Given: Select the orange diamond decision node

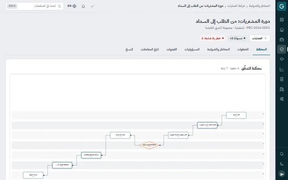Looking at the screenshot, I should (x=149, y=145).
